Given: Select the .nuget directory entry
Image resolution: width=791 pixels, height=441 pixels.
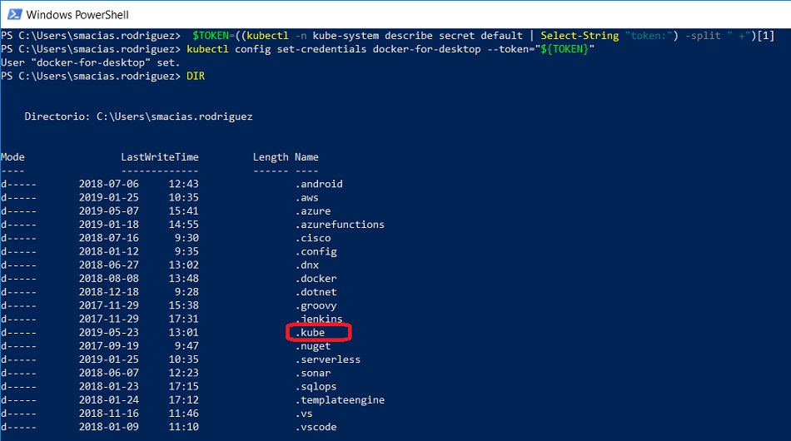Looking at the screenshot, I should pyautogui.click(x=313, y=346).
